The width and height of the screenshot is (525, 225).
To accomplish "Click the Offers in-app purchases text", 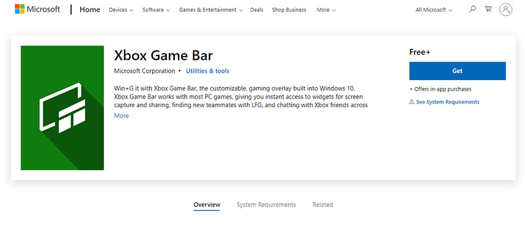I will pos(440,89).
